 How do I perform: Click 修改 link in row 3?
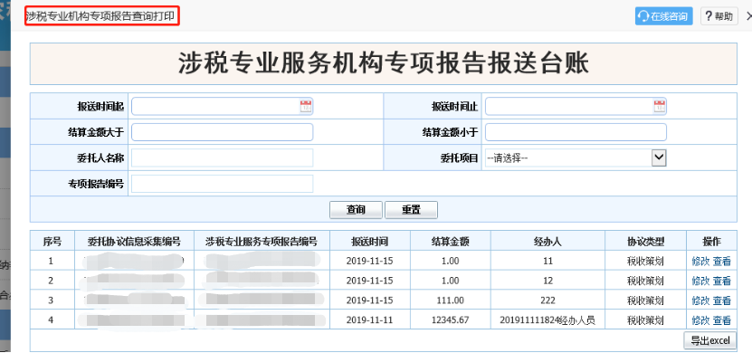[700, 301]
